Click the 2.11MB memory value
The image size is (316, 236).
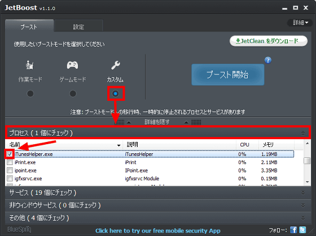[x=269, y=162]
